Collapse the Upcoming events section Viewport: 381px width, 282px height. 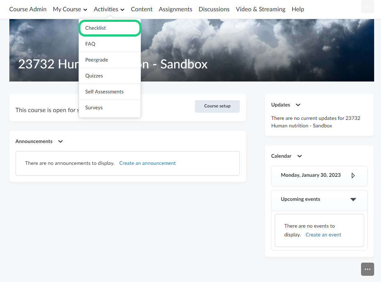(353, 199)
